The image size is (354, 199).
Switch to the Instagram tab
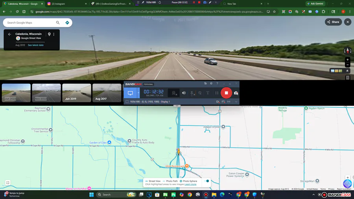click(x=66, y=4)
